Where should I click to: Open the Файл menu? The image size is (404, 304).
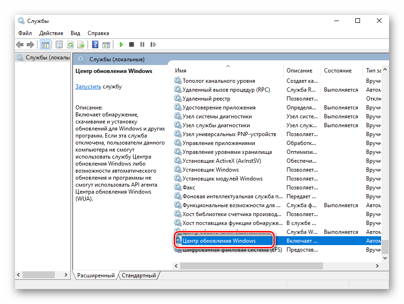point(25,33)
